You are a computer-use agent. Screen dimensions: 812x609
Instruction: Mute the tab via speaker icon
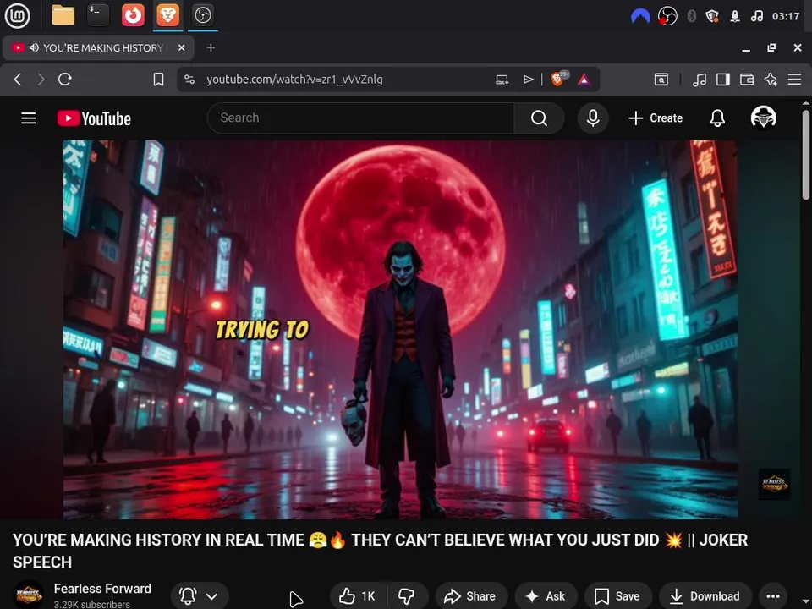(x=34, y=47)
